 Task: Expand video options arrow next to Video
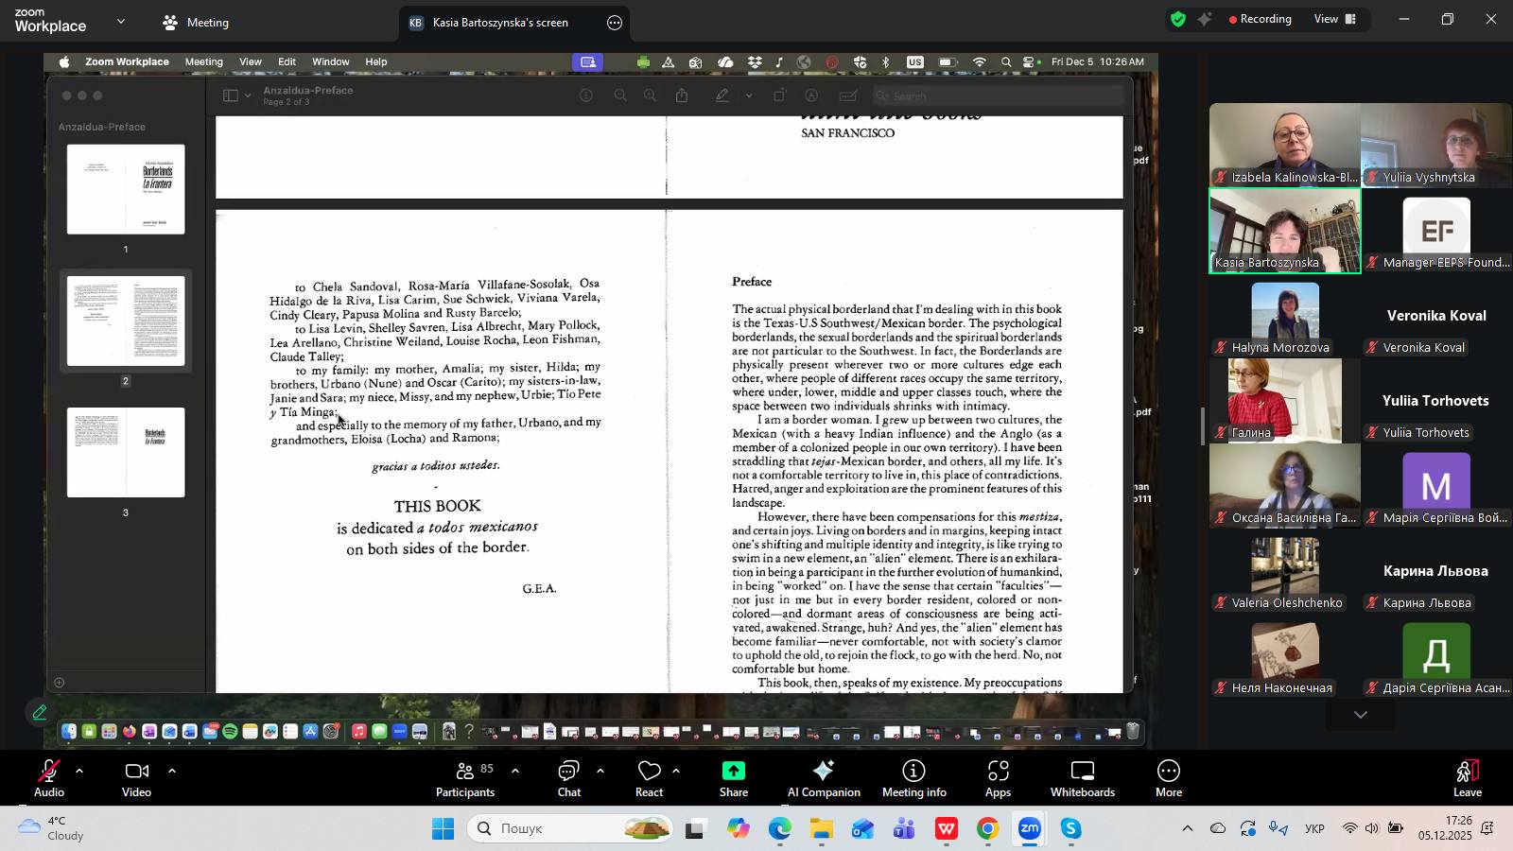click(172, 771)
